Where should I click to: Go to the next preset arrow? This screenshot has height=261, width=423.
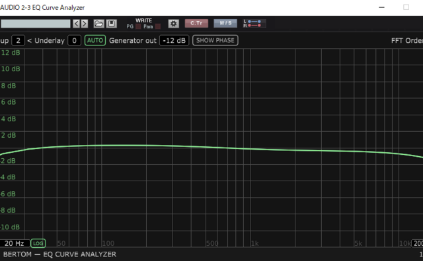85,24
